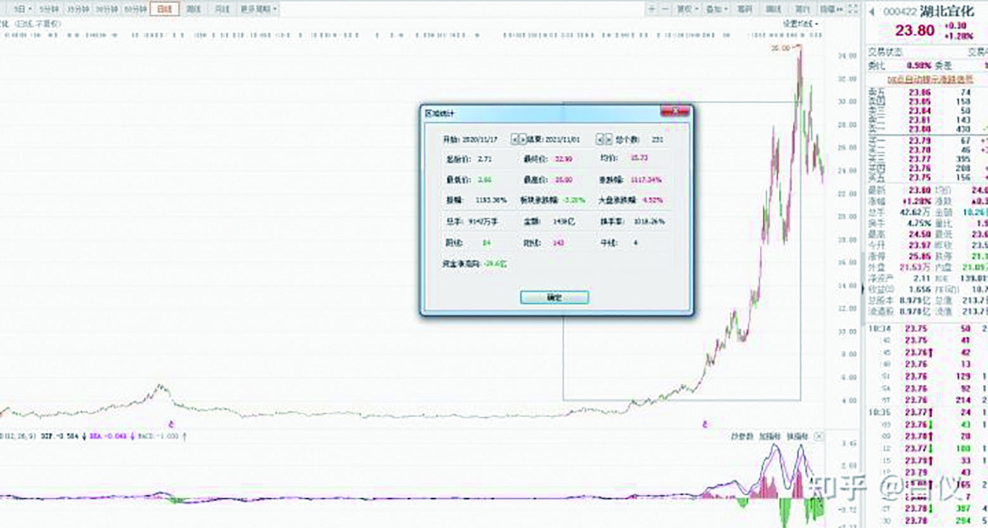Click the orange auto-alert link
Screen dimensions: 988x528
pyautogui.click(x=930, y=79)
